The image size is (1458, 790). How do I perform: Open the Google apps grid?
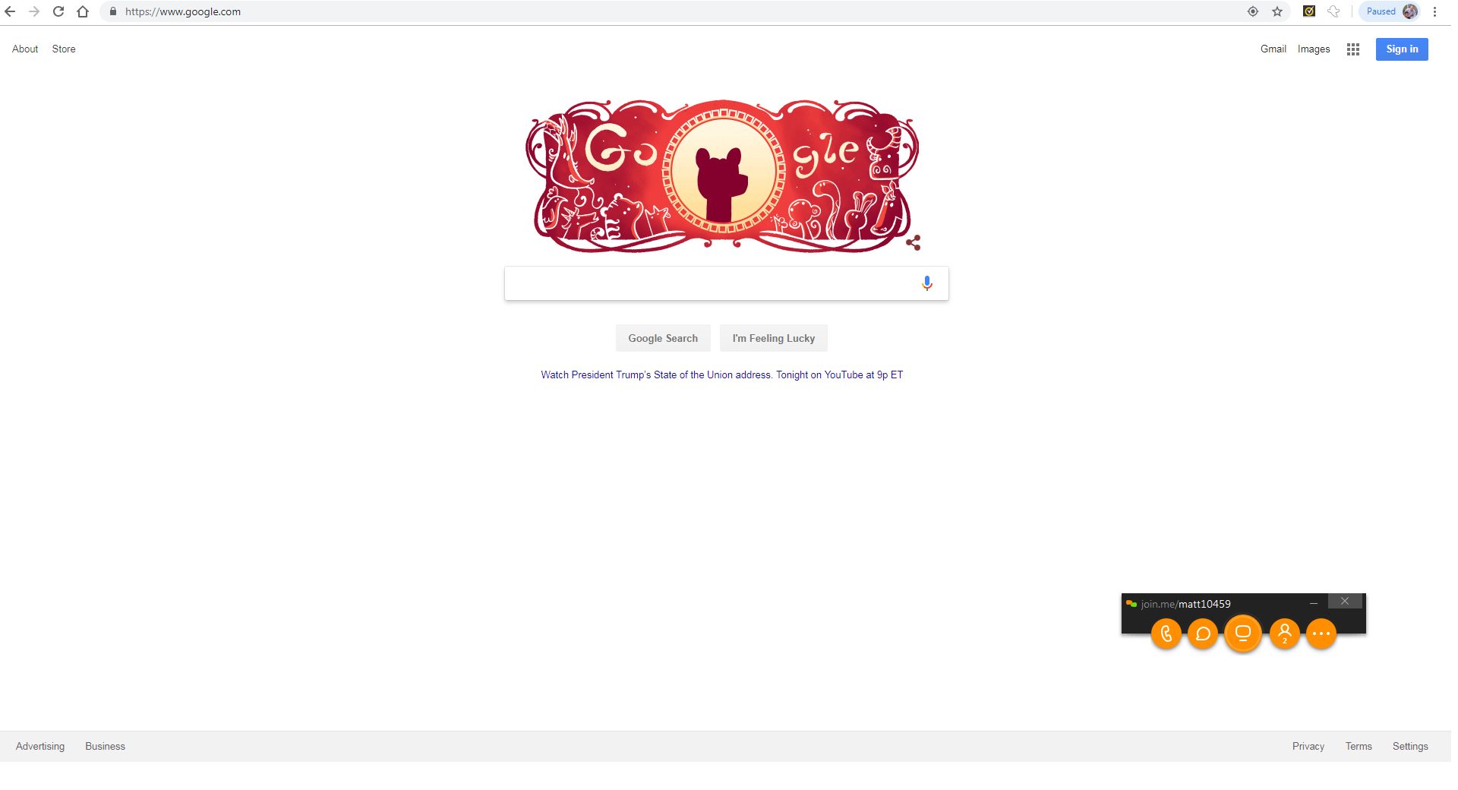[1352, 49]
